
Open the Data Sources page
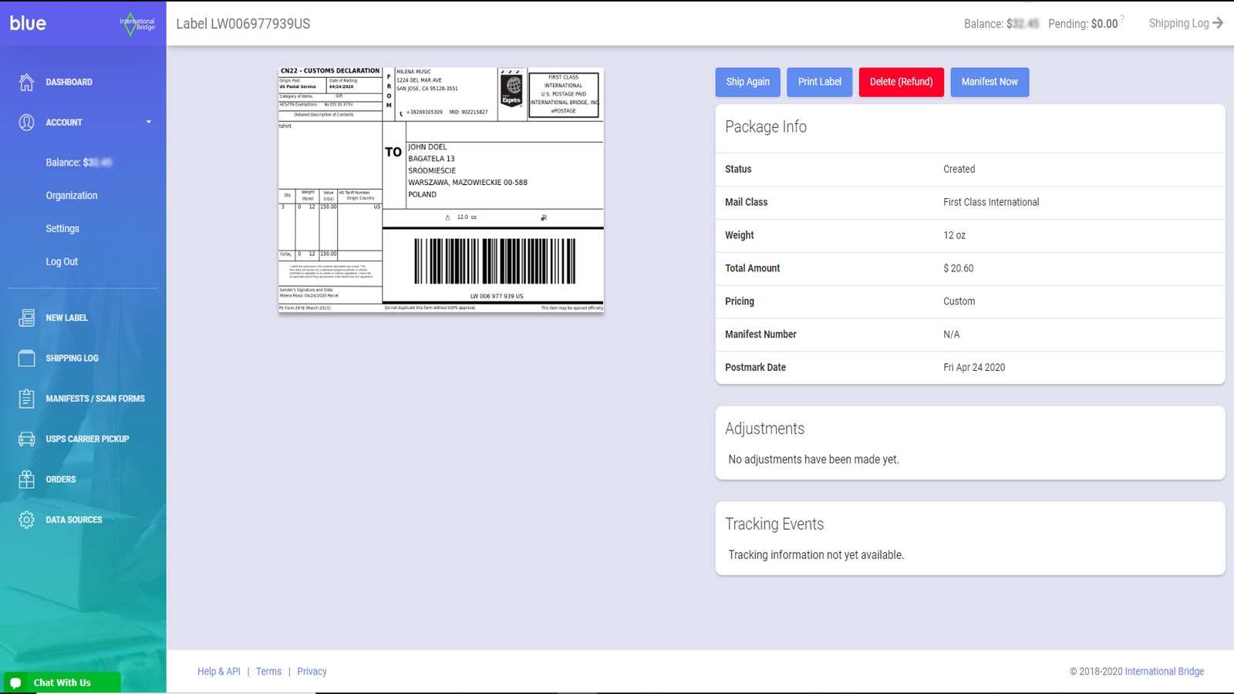coord(74,520)
